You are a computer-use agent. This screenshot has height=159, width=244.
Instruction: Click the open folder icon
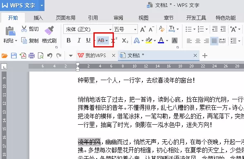tap(4, 56)
